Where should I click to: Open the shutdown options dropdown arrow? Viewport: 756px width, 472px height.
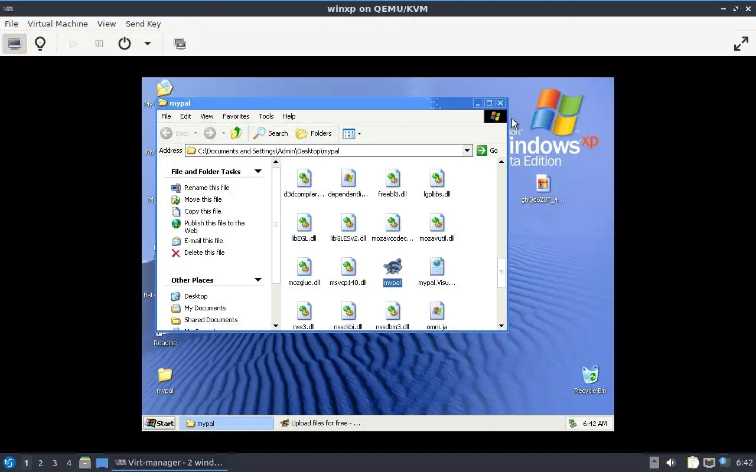pyautogui.click(x=148, y=44)
